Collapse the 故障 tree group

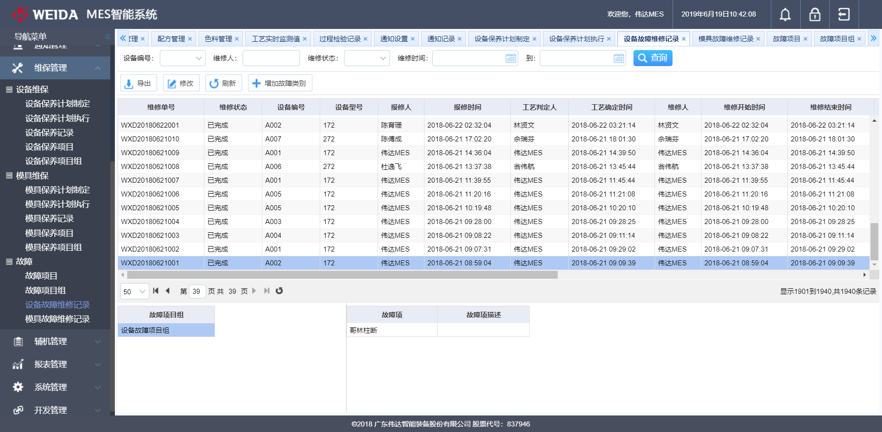coord(9,262)
